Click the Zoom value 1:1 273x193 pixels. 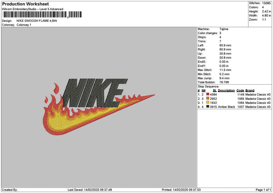[x=264, y=20]
